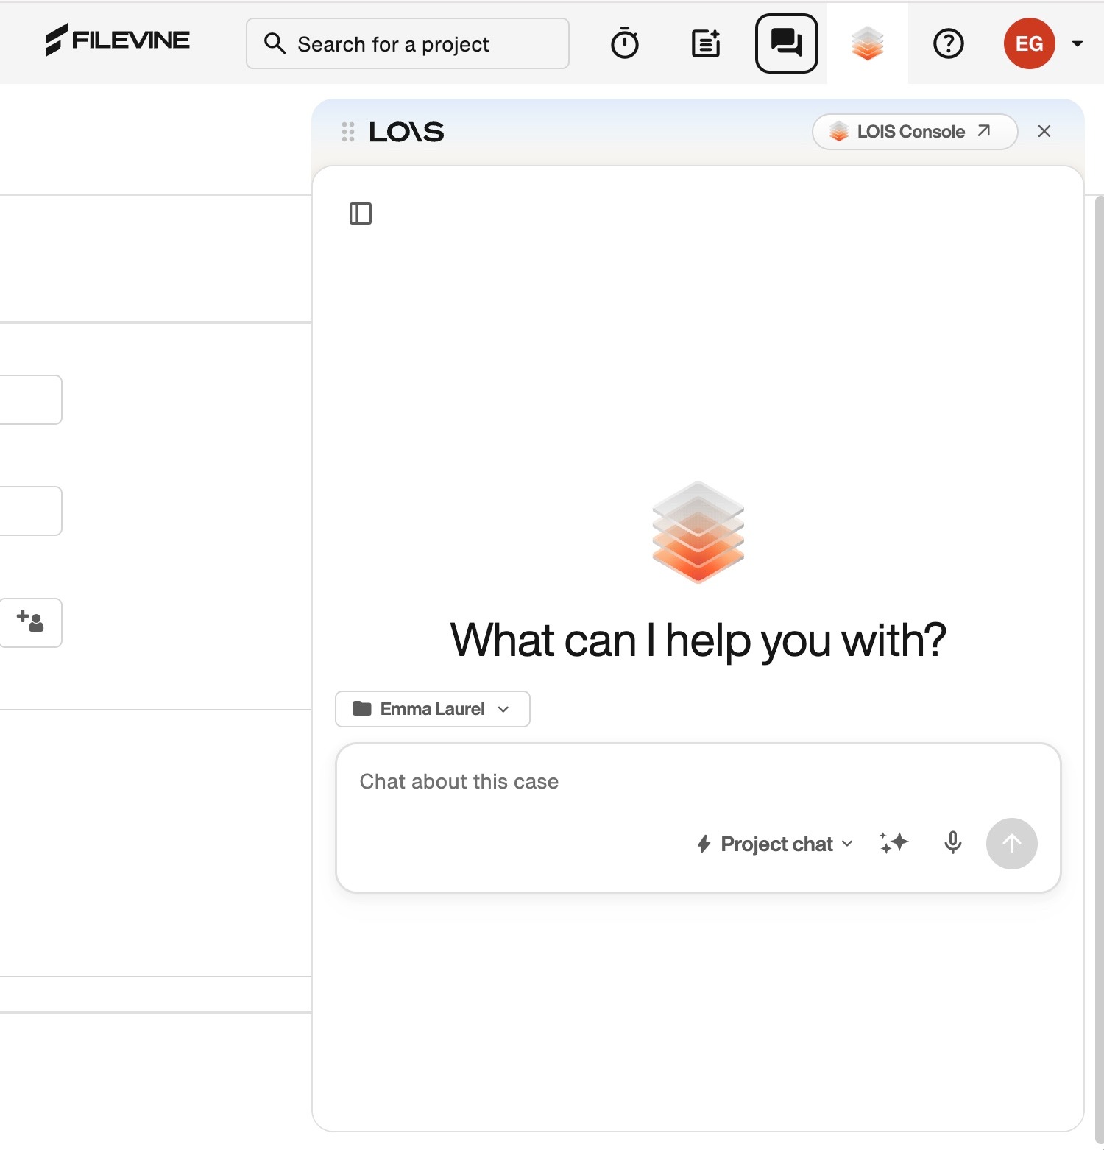This screenshot has height=1150, width=1104.
Task: Click the sparkle prompt enhance icon
Action: [894, 843]
